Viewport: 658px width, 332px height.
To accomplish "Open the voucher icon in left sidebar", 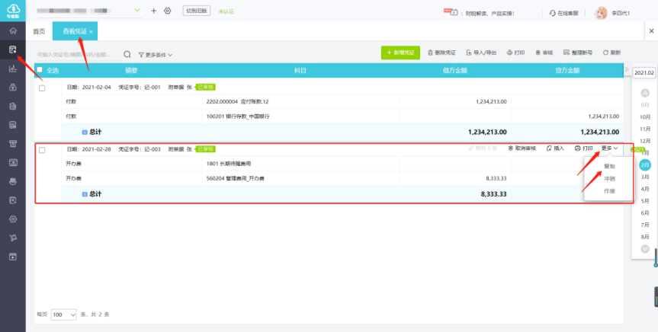I will [12, 49].
